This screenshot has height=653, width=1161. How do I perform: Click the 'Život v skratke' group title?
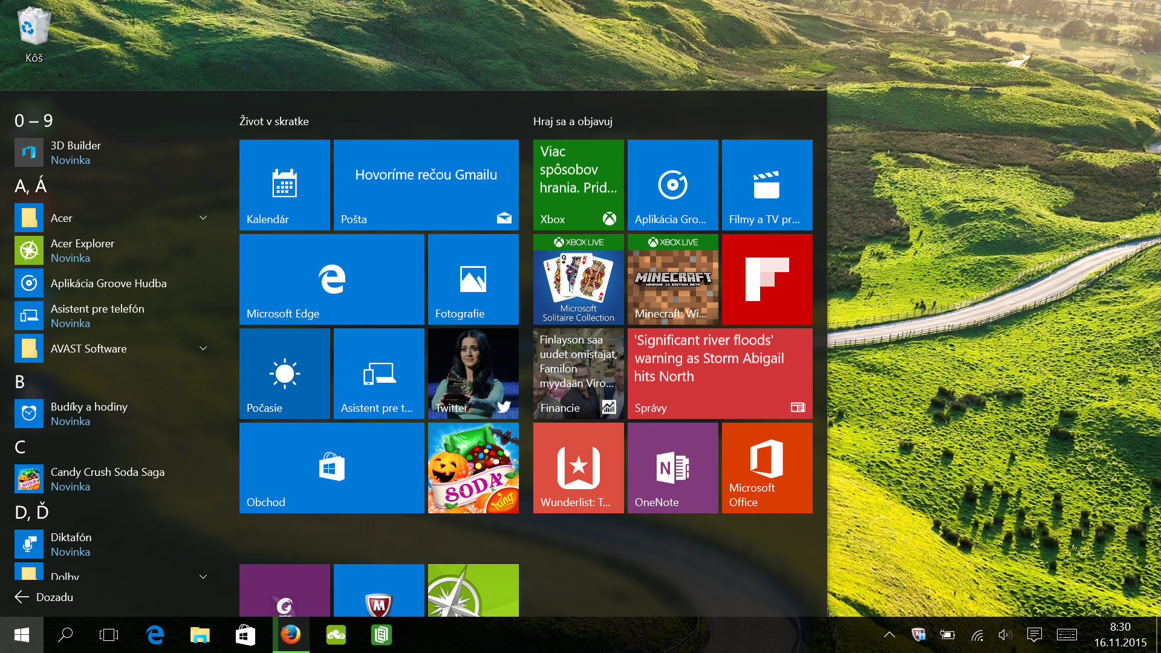(x=274, y=121)
